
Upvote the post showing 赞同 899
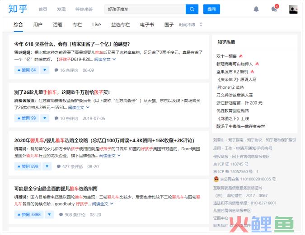[x=28, y=166]
